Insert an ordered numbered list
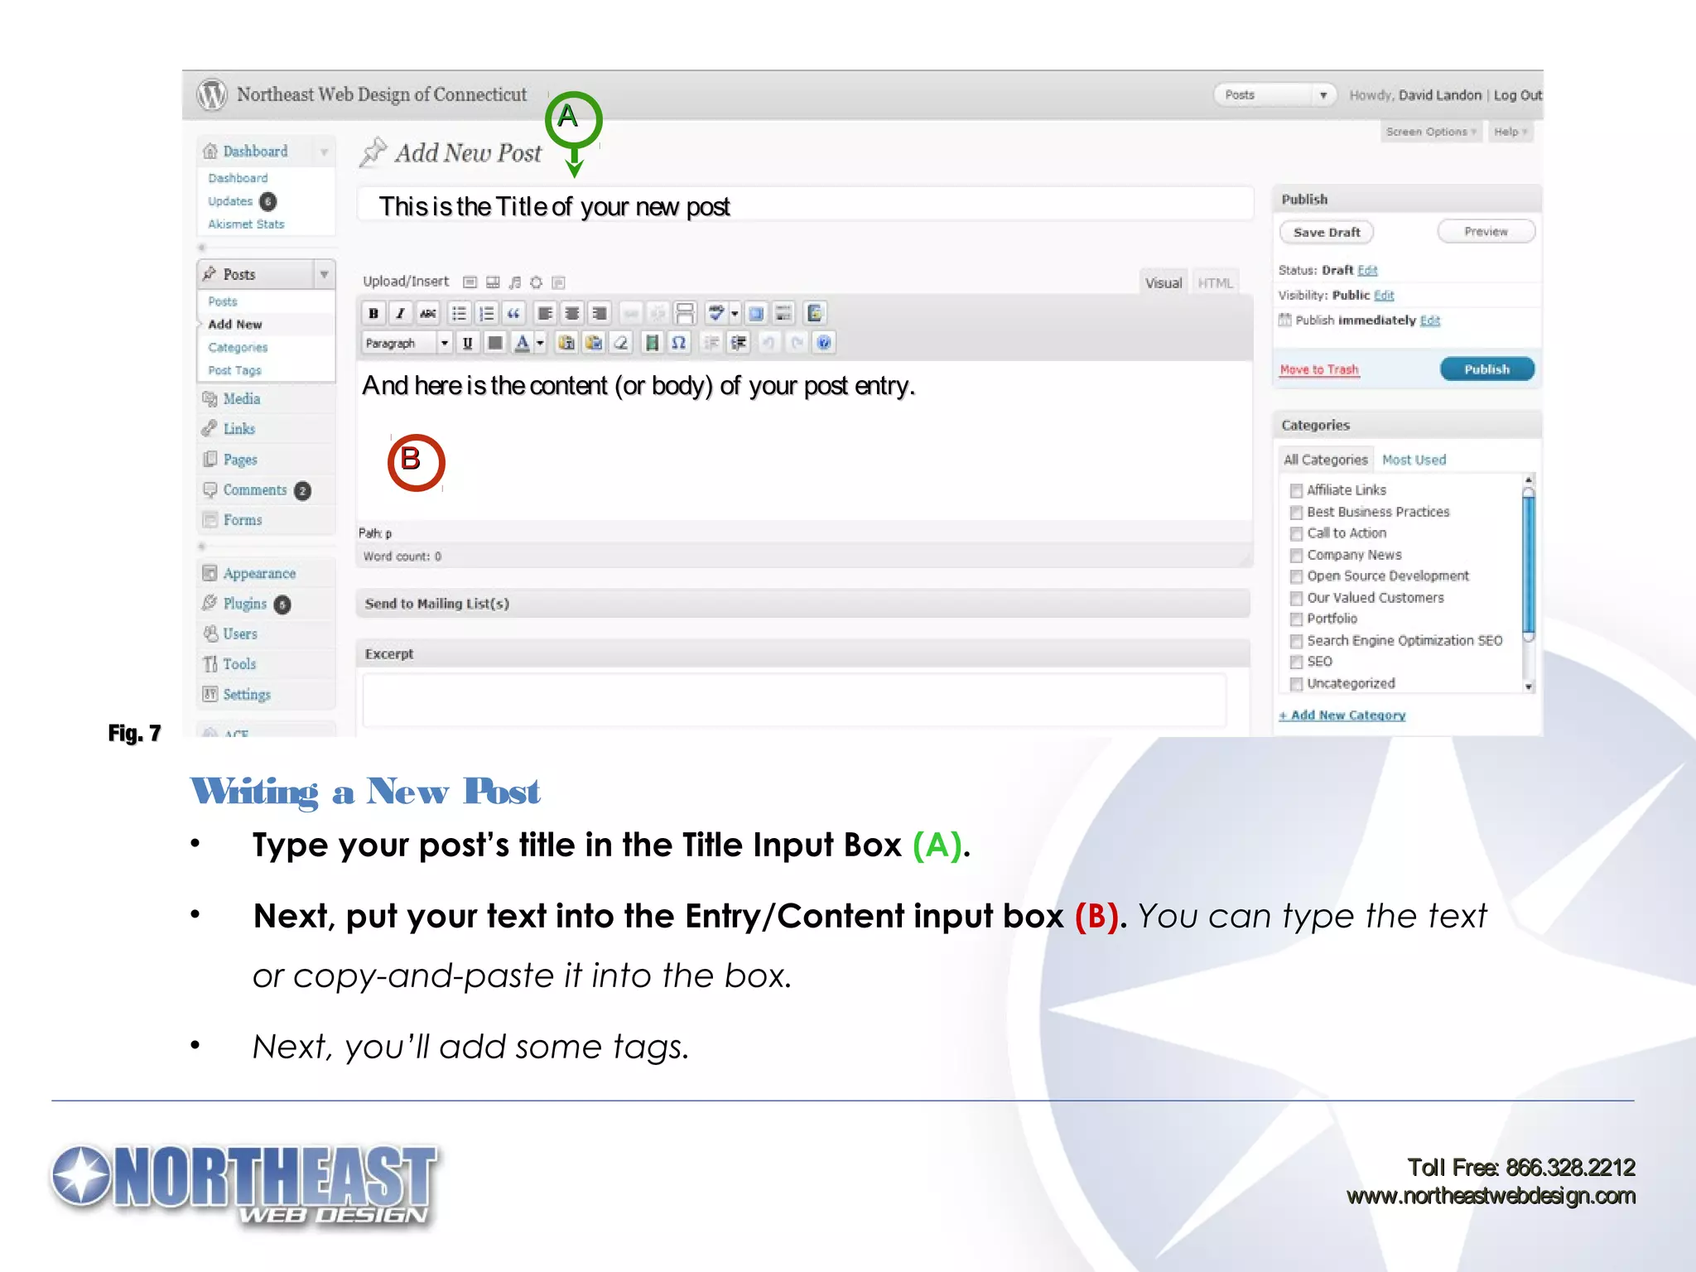1696x1272 pixels. pos(487,313)
